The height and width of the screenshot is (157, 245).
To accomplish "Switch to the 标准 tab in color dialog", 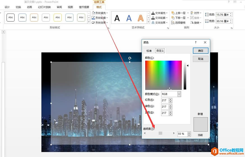I will [149, 51].
